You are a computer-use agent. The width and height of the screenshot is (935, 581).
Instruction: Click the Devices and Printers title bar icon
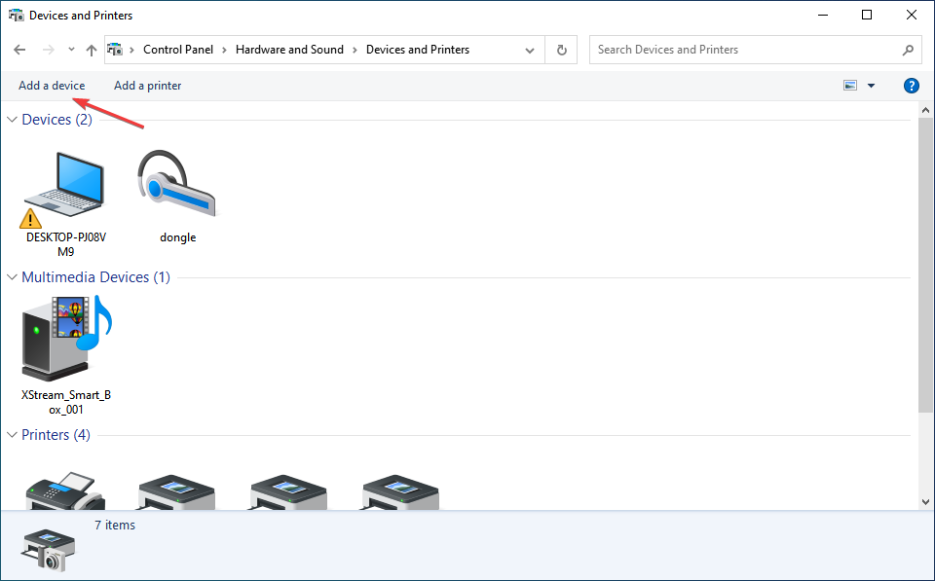(x=17, y=16)
